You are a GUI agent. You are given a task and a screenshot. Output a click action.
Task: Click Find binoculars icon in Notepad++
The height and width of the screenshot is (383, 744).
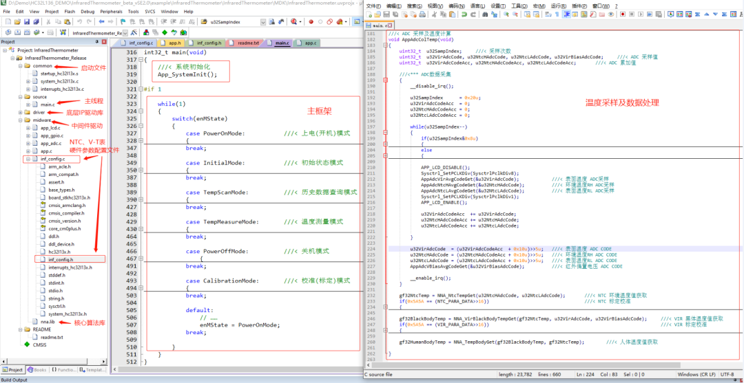(485, 14)
